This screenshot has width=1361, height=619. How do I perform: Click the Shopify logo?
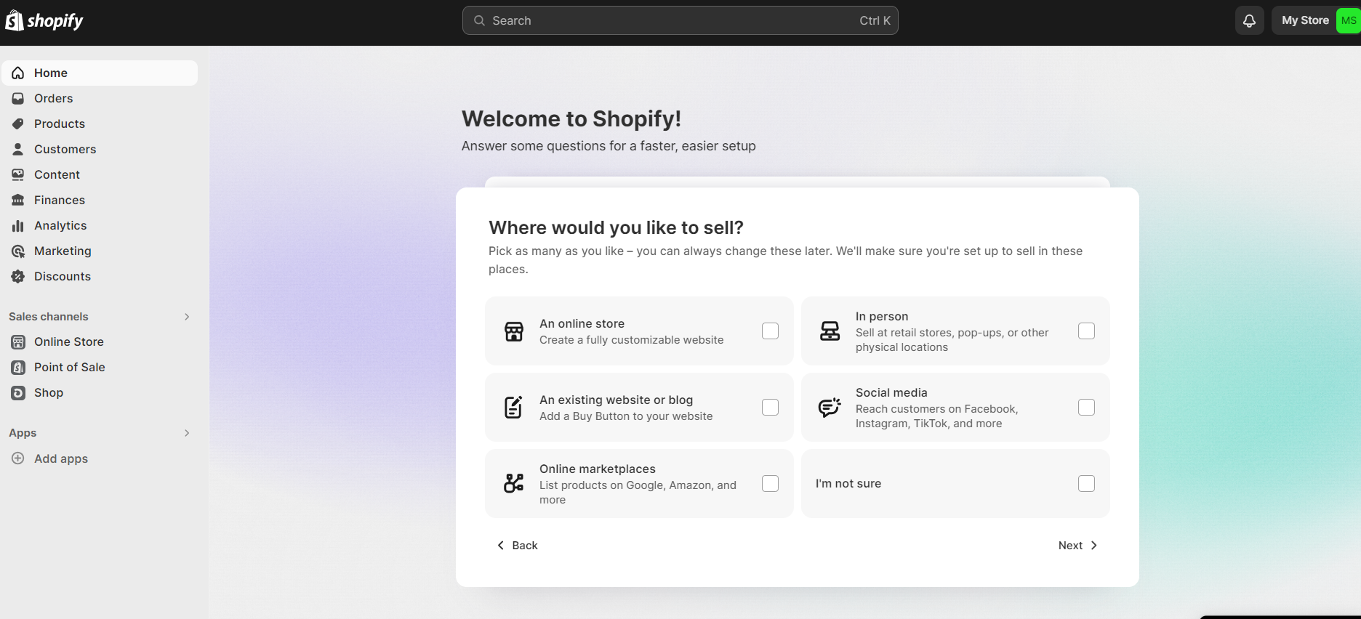coord(44,21)
